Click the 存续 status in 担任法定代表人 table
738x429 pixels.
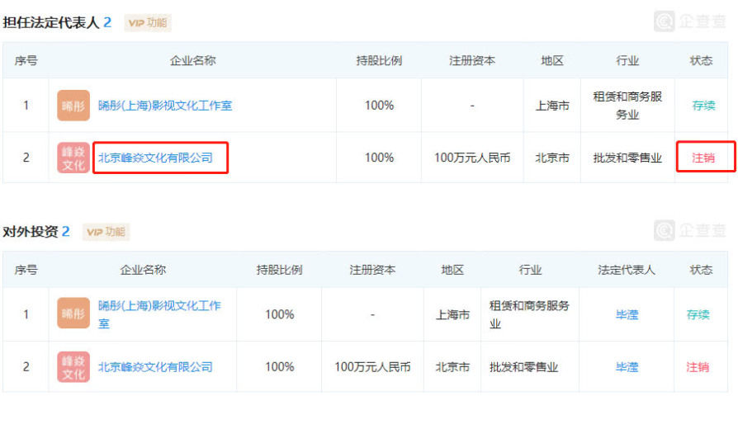tap(703, 106)
